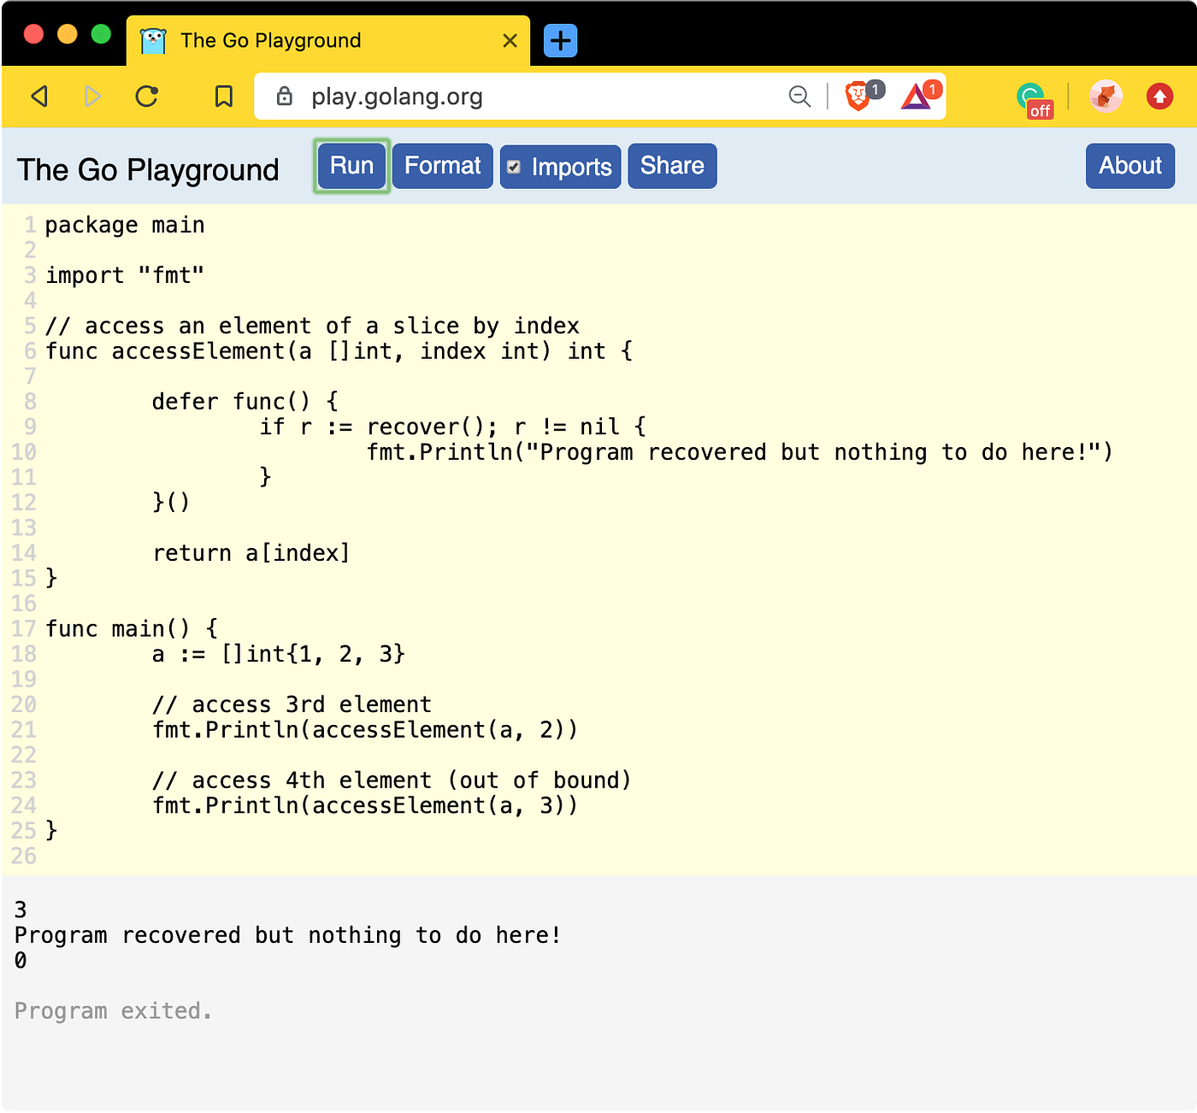Click the green 'off' extension icon
Screen dimensions: 1197x1113
pos(1033,98)
